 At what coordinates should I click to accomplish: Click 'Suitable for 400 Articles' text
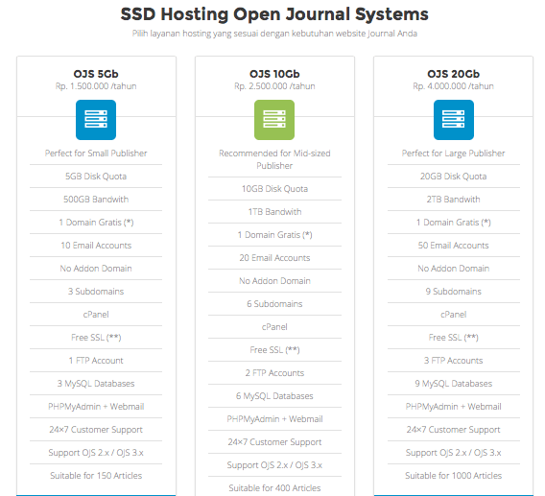[274, 488]
